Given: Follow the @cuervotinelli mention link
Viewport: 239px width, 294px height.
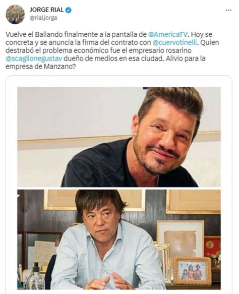Looking at the screenshot, I should point(174,42).
